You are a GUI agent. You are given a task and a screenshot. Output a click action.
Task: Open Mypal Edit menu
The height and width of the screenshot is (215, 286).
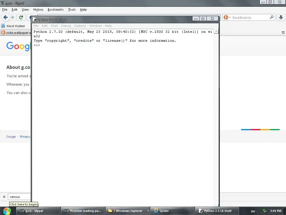click(x=15, y=10)
